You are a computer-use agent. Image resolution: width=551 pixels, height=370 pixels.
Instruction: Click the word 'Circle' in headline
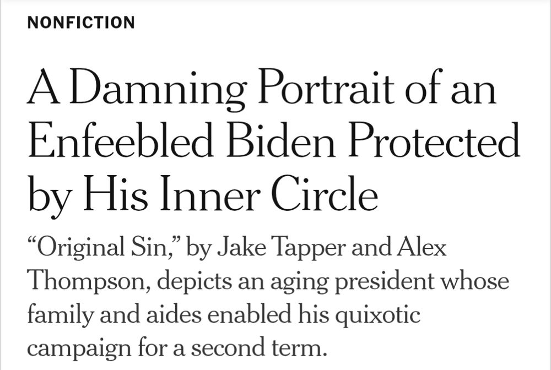tap(325, 193)
